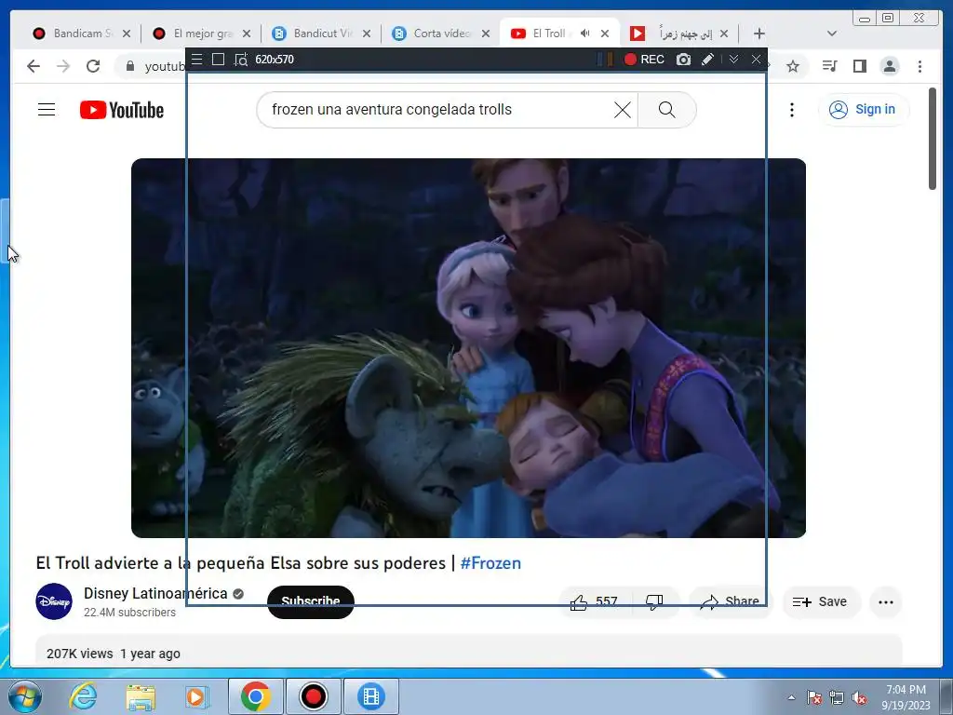
Task: Share the video
Action: pyautogui.click(x=730, y=602)
